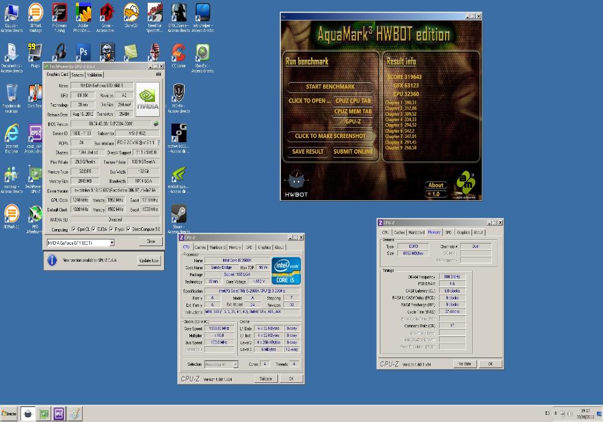
Task: Click the camera screenshot icon in GPU-Z
Action: click(x=158, y=74)
